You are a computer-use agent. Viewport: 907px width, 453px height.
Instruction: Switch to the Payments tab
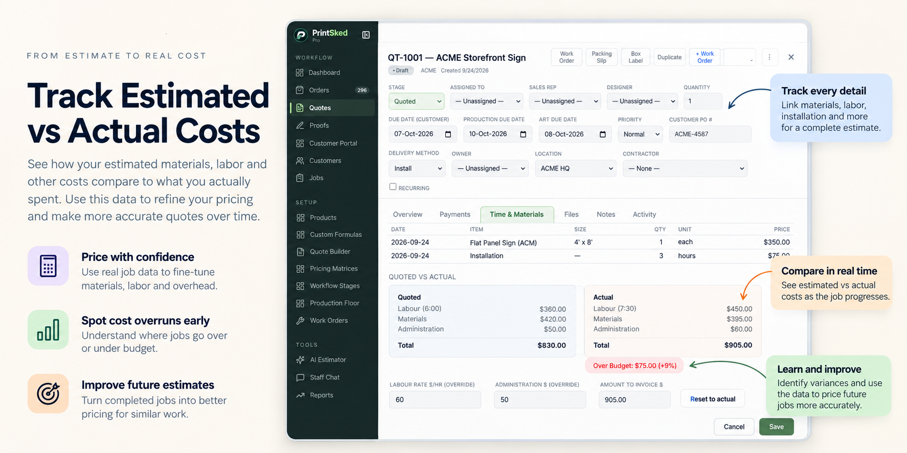click(x=455, y=214)
